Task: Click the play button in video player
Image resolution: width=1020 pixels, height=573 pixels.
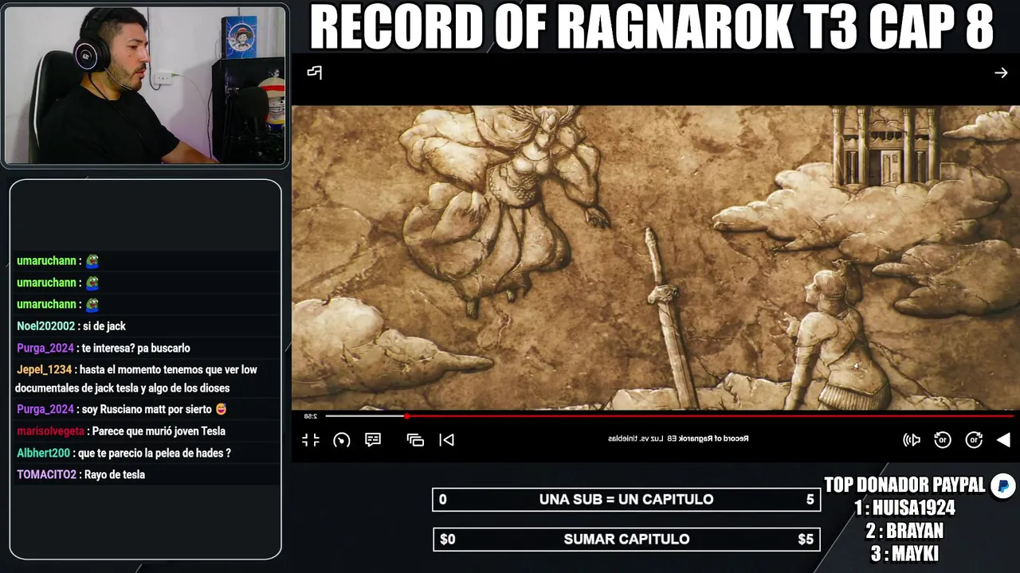Action: pos(1004,440)
